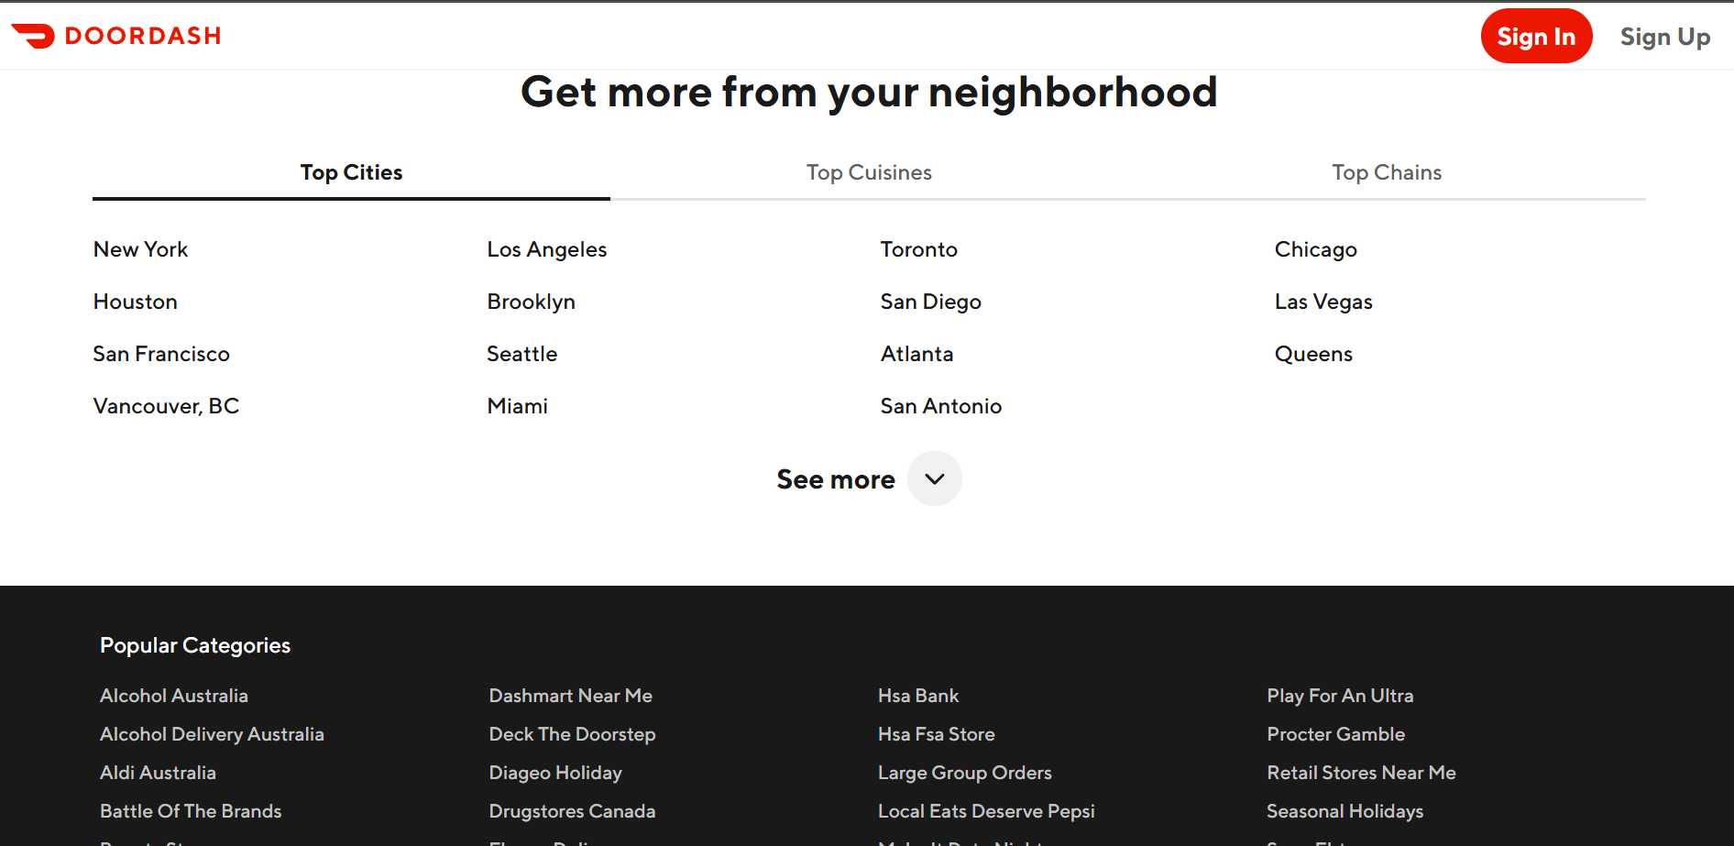Select the Top Cities tab
Screen dimensions: 1734x846
click(x=351, y=172)
